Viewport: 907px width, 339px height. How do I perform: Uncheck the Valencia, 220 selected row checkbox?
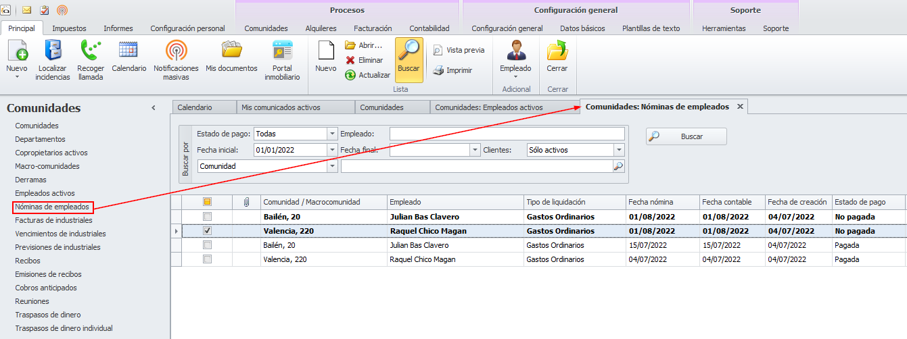(x=208, y=231)
